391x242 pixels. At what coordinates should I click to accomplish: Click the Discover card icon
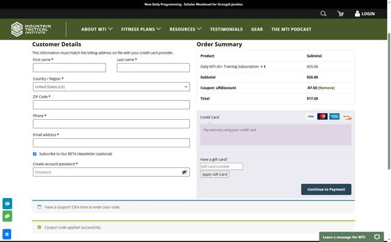tap(346, 117)
